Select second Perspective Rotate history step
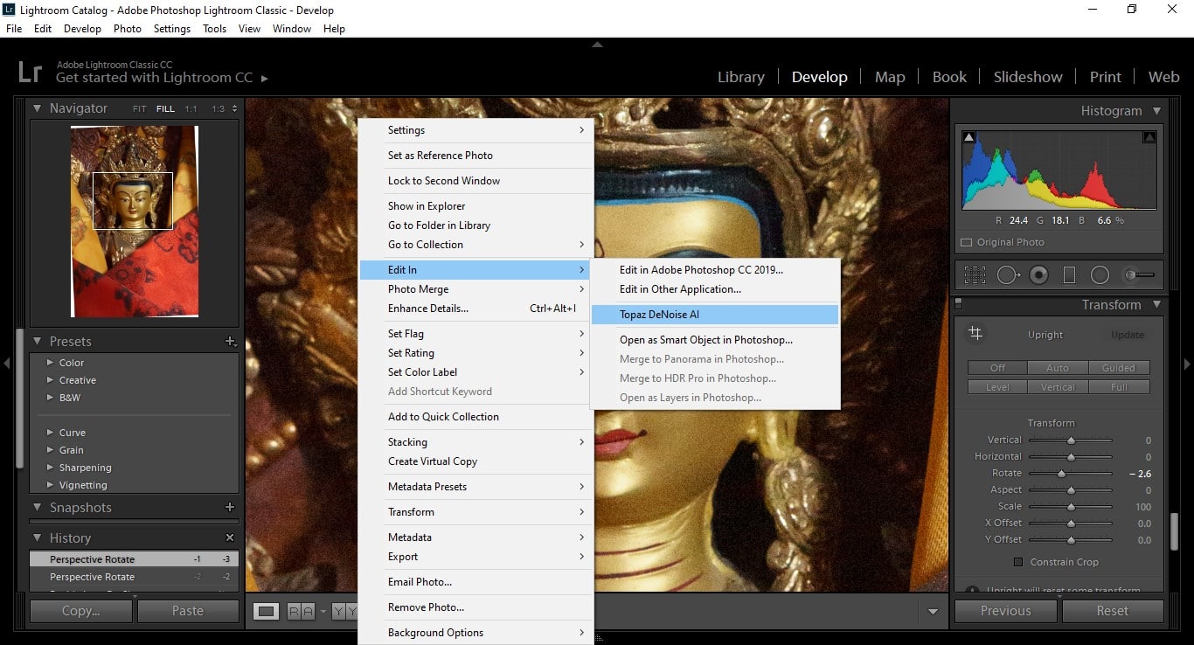Viewport: 1194px width, 645px height. 134,577
